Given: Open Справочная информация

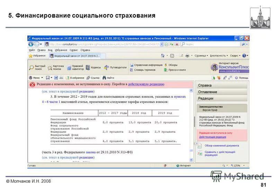Looking at the screenshot, I should click(x=146, y=65).
